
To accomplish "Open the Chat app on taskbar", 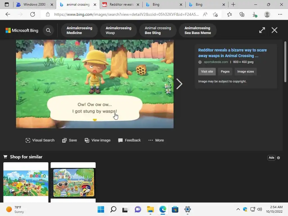I will [x=138, y=209].
